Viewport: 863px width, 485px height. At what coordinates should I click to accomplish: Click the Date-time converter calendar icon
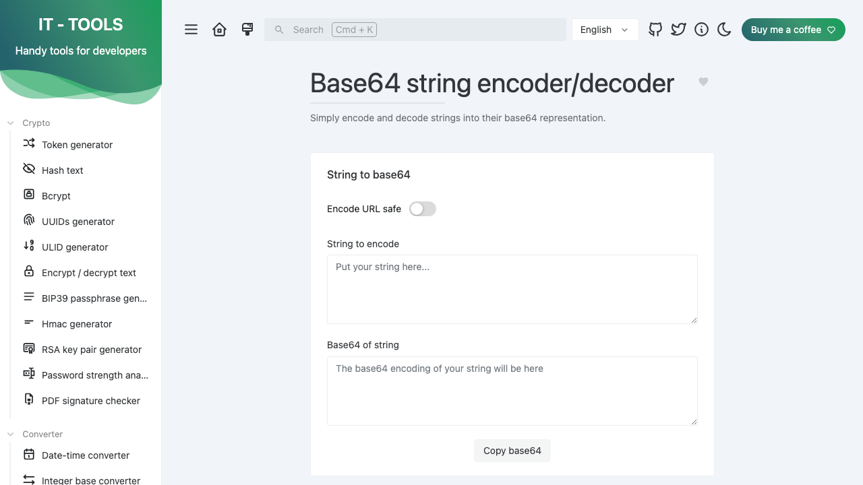coord(29,455)
